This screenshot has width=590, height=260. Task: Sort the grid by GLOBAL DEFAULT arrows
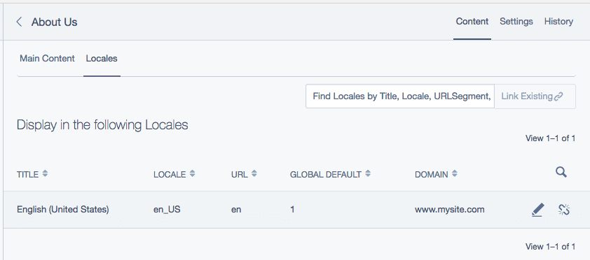[x=368, y=174]
